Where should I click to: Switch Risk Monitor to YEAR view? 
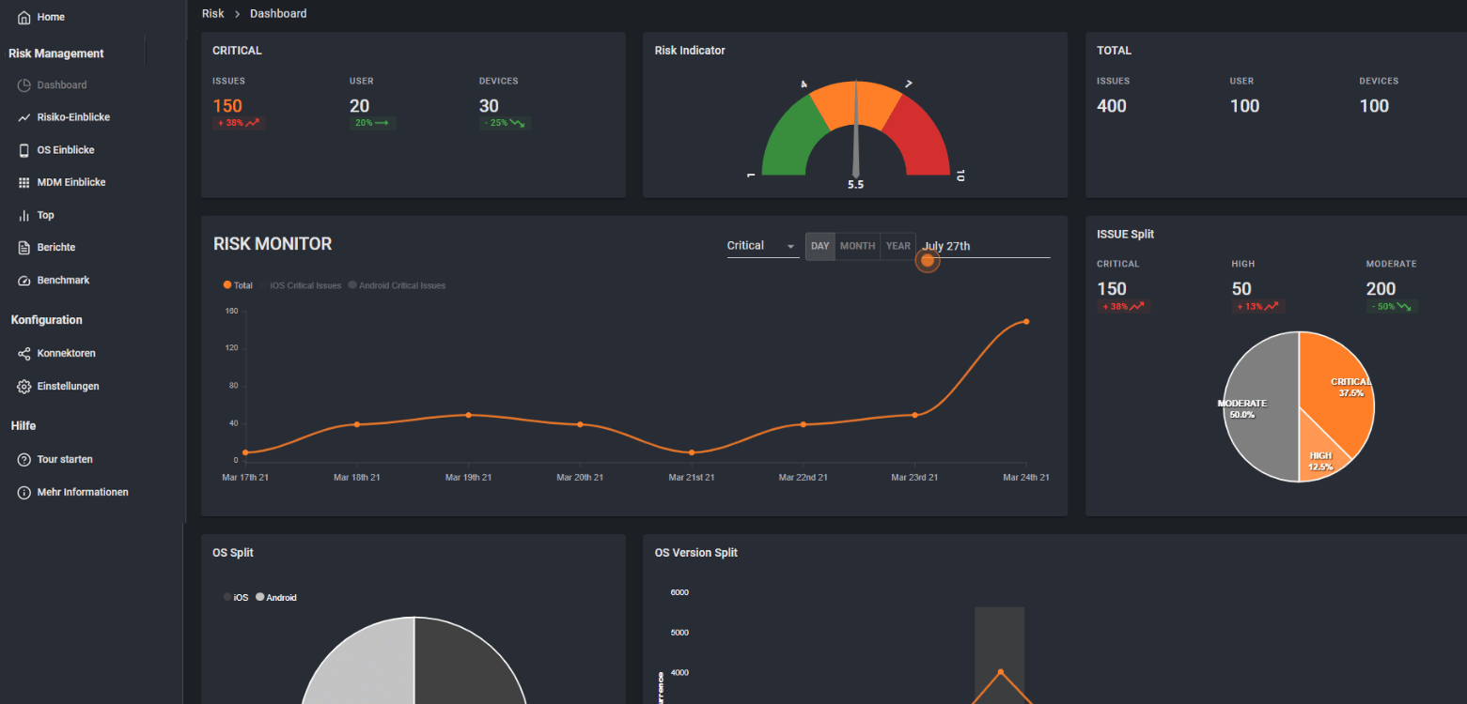coord(898,246)
